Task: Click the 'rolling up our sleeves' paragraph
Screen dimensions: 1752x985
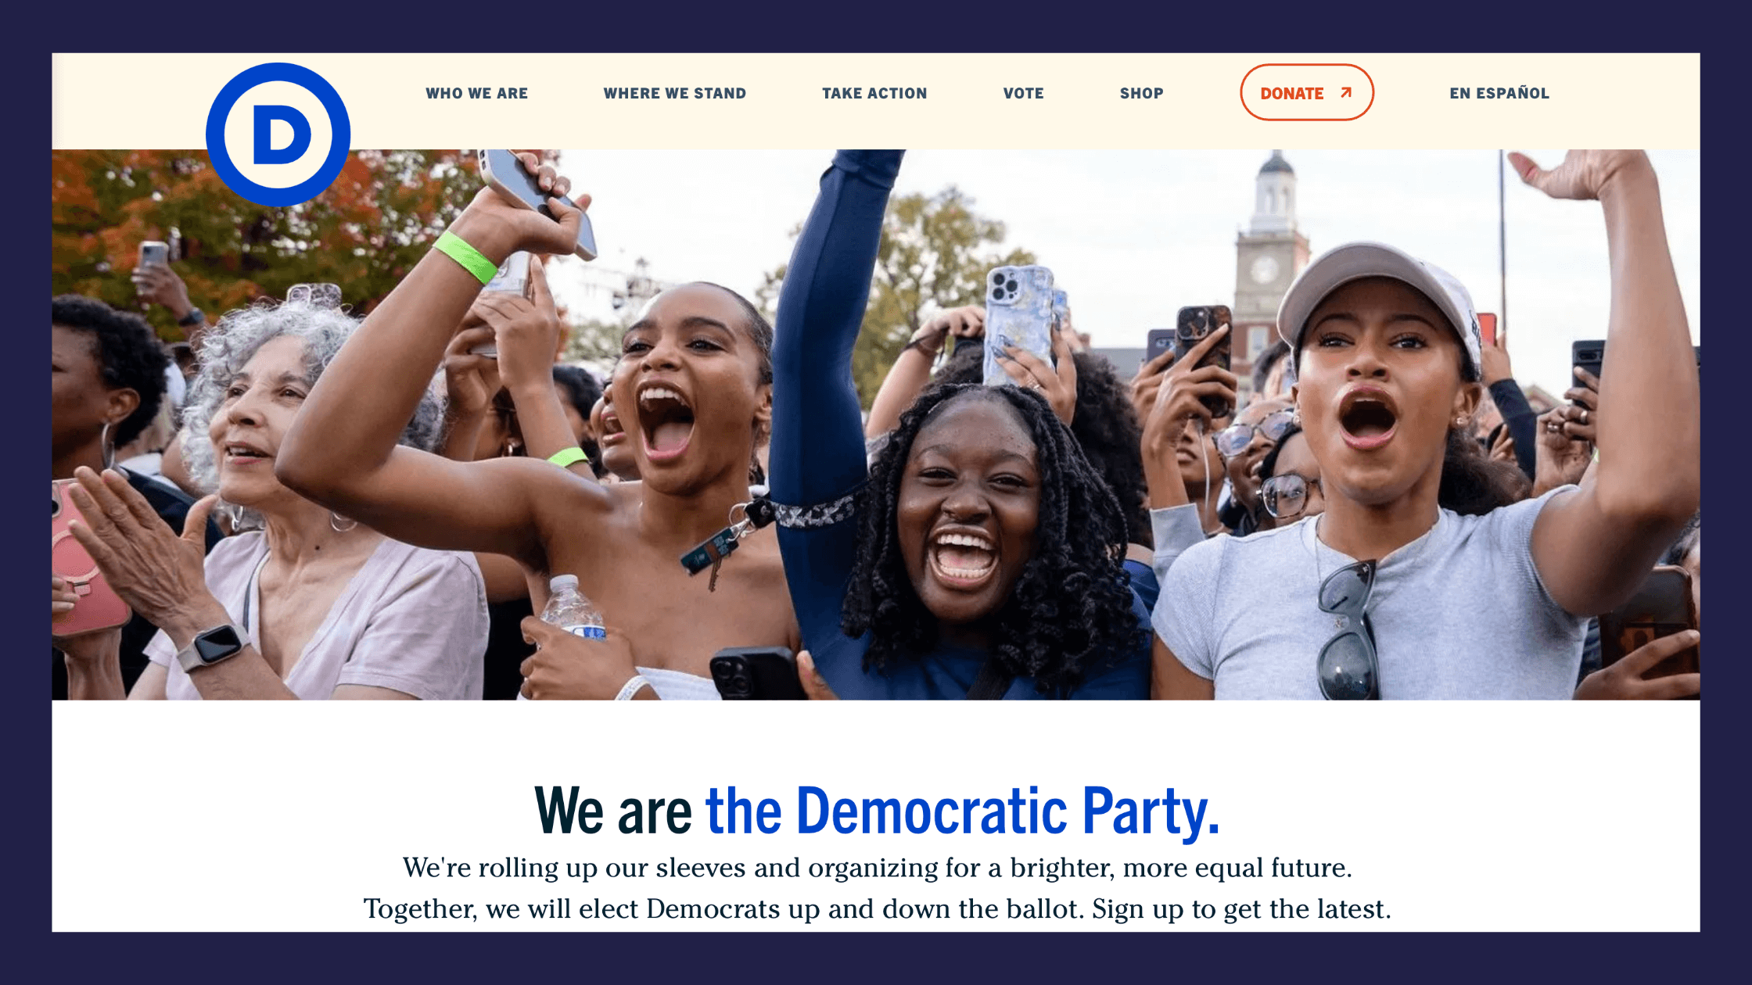Action: click(877, 888)
